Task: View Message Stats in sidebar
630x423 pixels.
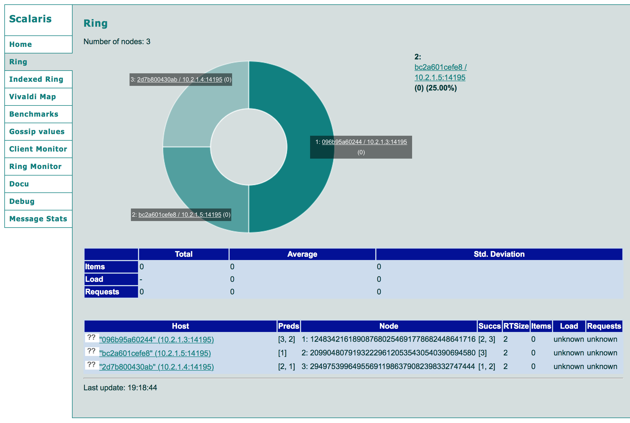Action: coord(38,219)
